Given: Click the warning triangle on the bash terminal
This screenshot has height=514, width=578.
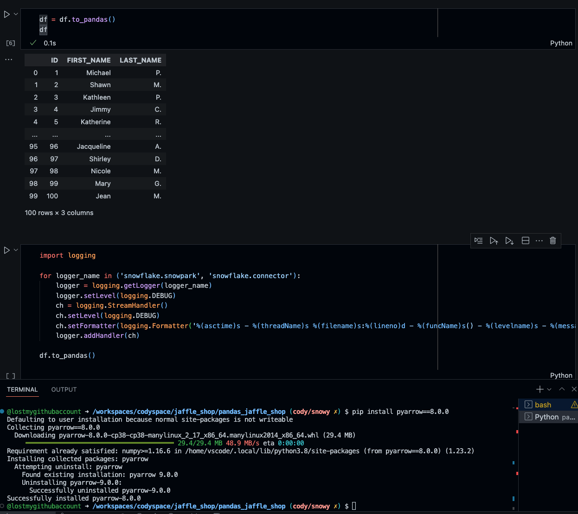Looking at the screenshot, I should click(x=574, y=404).
